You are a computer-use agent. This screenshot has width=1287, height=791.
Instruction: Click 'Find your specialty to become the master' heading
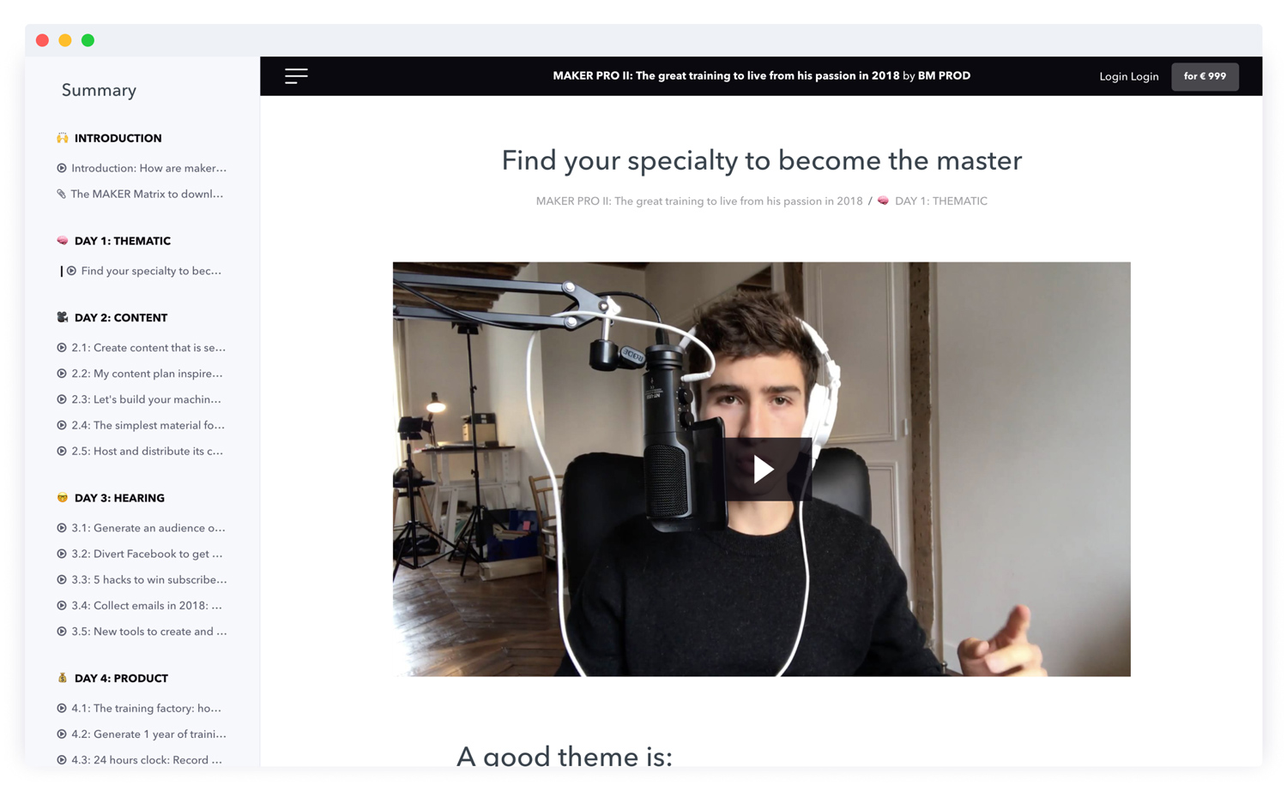click(762, 160)
